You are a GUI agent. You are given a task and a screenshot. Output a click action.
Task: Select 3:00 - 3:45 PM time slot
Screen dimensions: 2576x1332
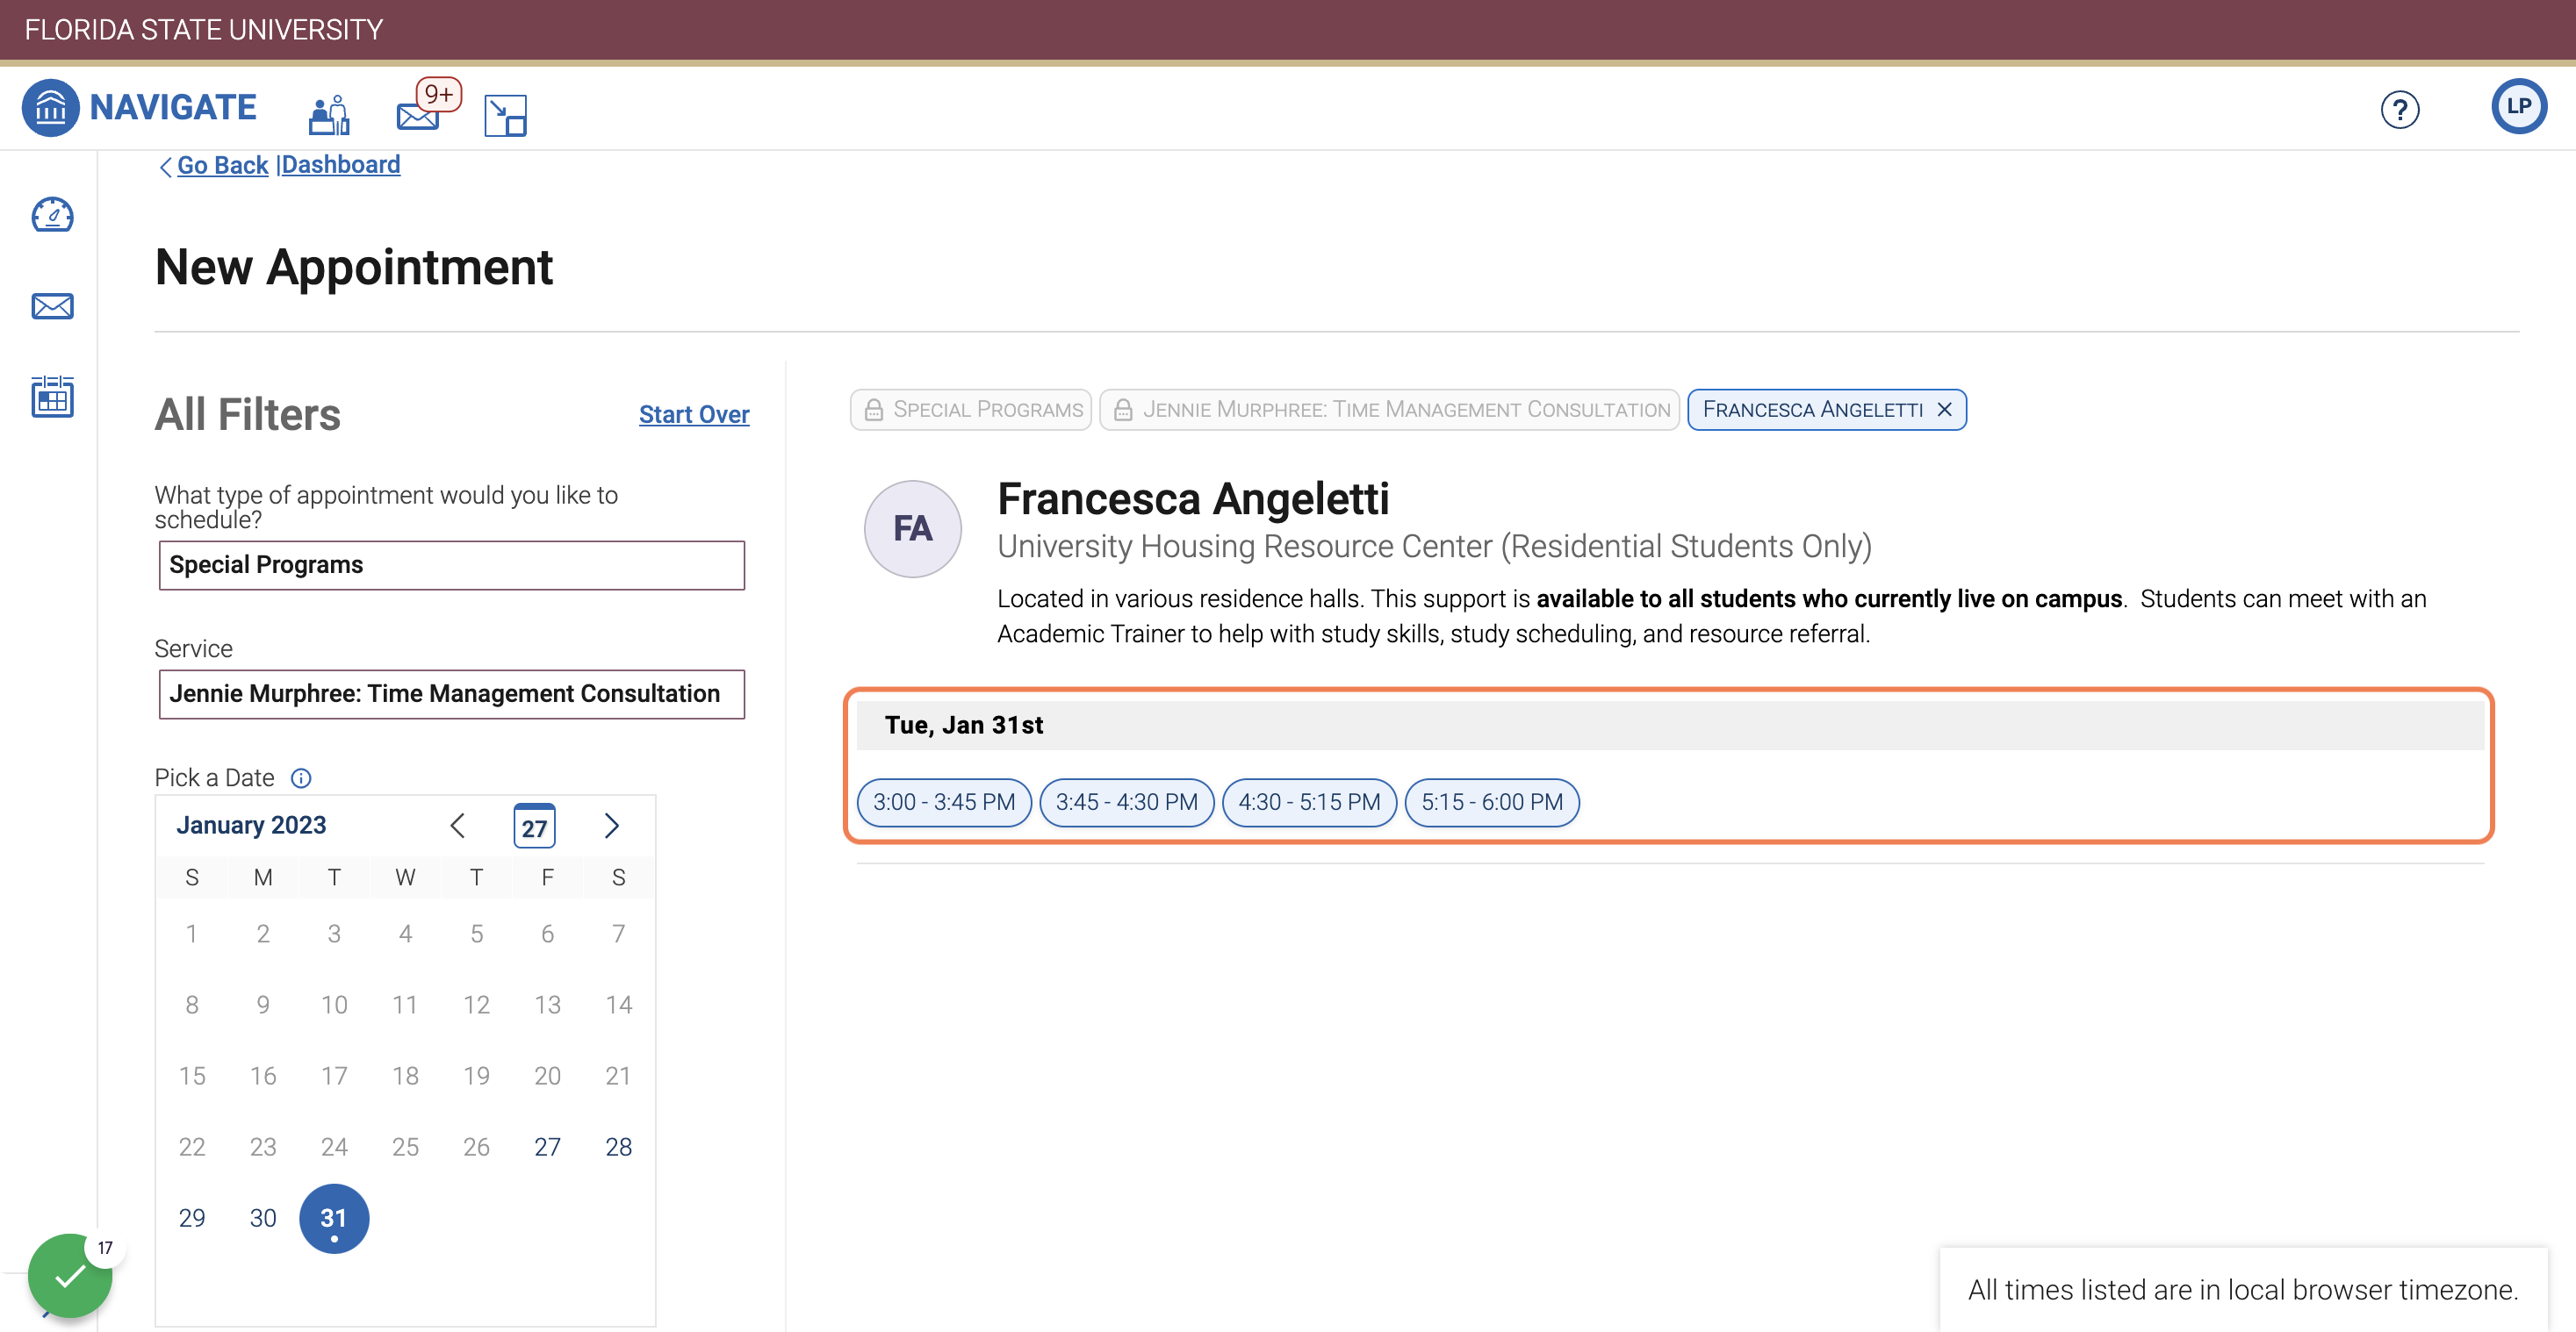944,802
